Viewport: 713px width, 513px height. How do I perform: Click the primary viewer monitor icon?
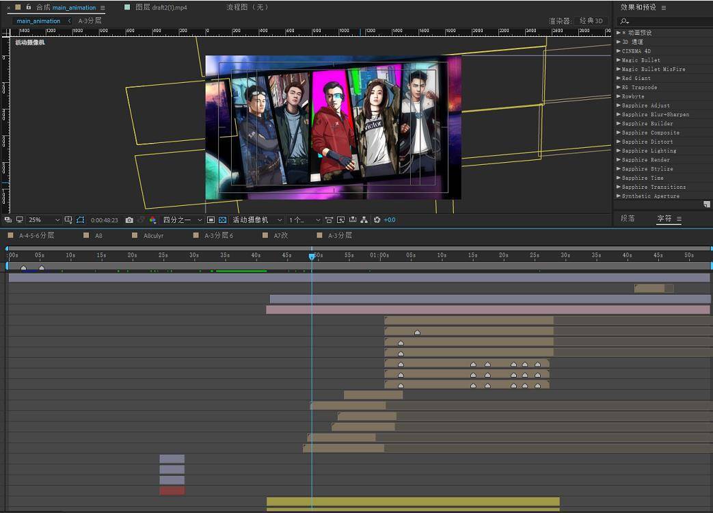click(x=20, y=220)
